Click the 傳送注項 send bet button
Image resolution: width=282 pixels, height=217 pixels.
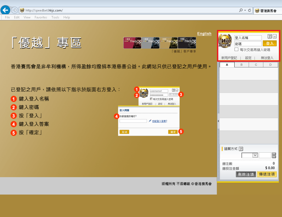tap(267, 175)
